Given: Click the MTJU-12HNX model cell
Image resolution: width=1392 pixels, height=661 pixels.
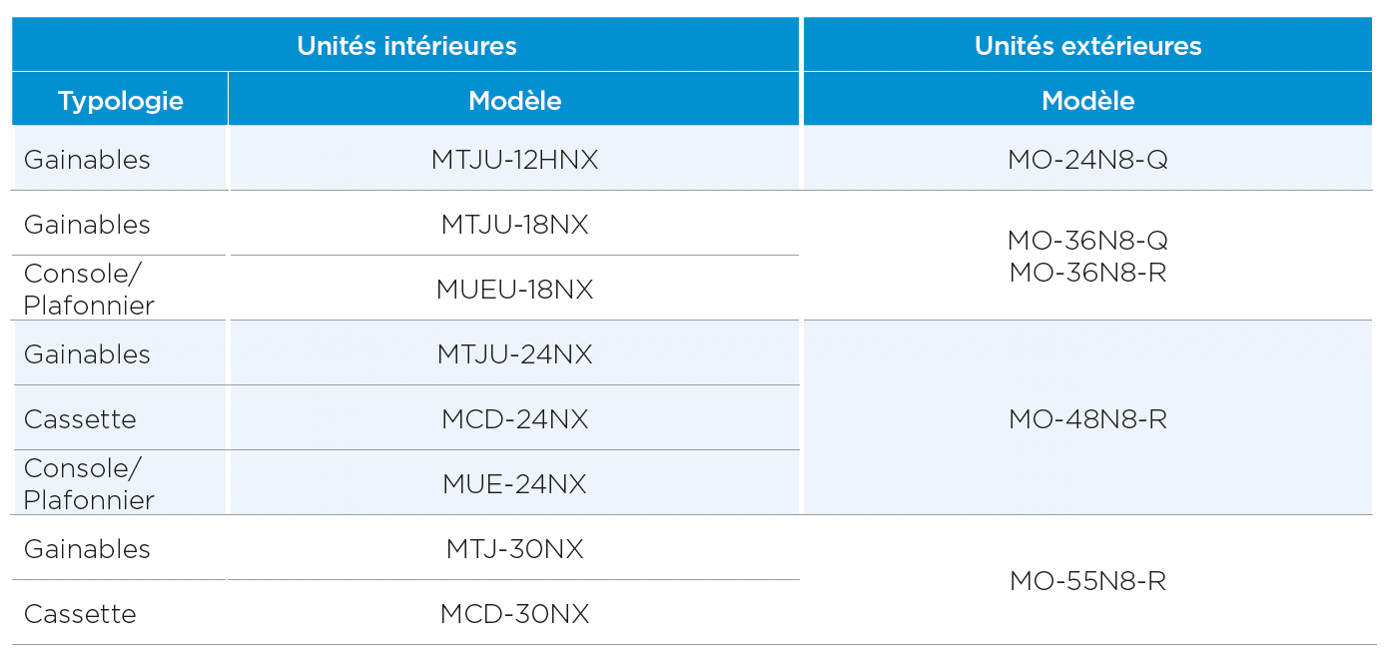Looking at the screenshot, I should pyautogui.click(x=514, y=159).
